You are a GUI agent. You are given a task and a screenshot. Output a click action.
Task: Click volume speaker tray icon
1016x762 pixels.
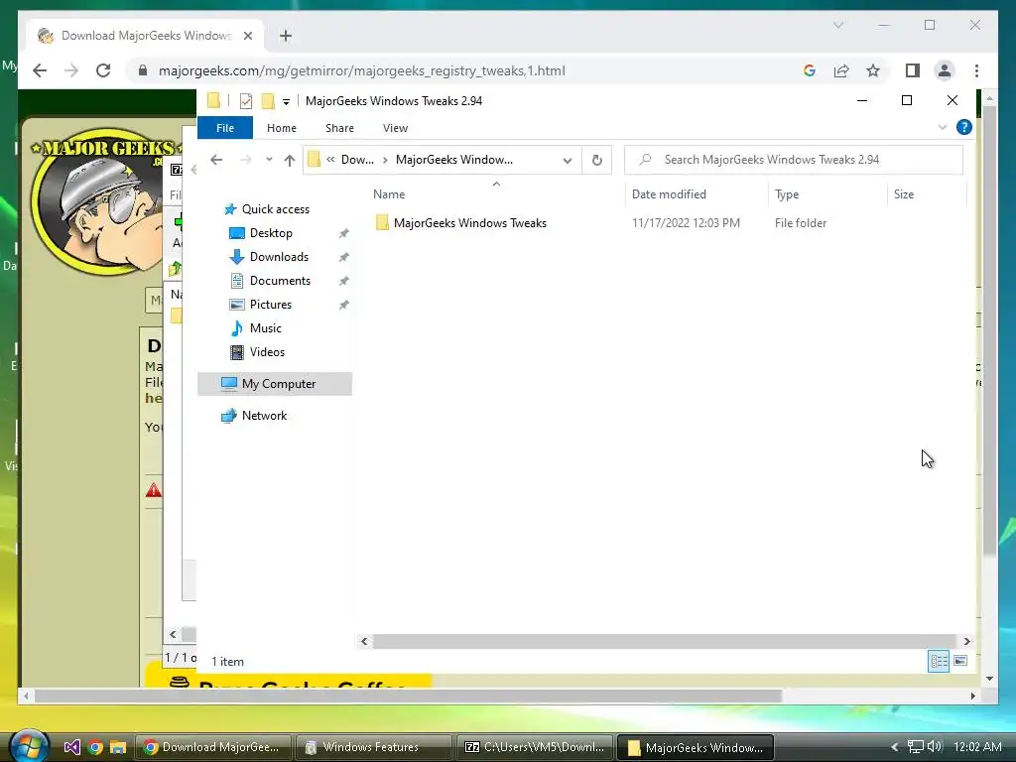[x=935, y=746]
